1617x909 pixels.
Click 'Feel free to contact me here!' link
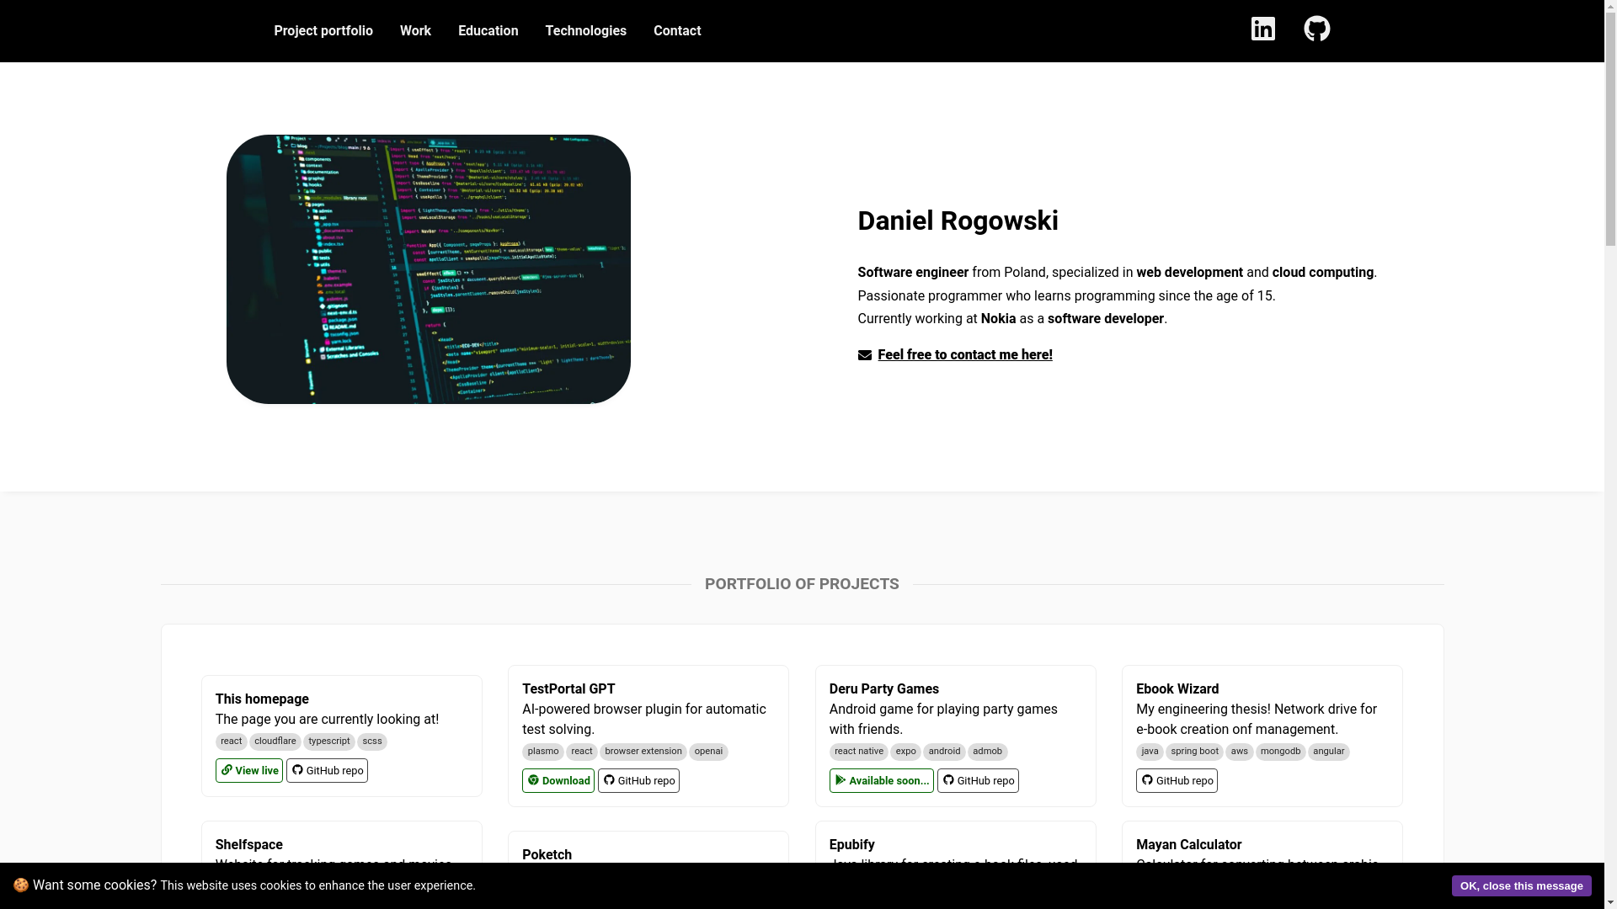click(965, 355)
